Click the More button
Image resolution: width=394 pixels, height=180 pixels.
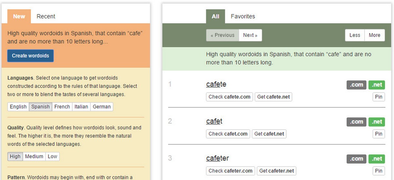tap(374, 35)
